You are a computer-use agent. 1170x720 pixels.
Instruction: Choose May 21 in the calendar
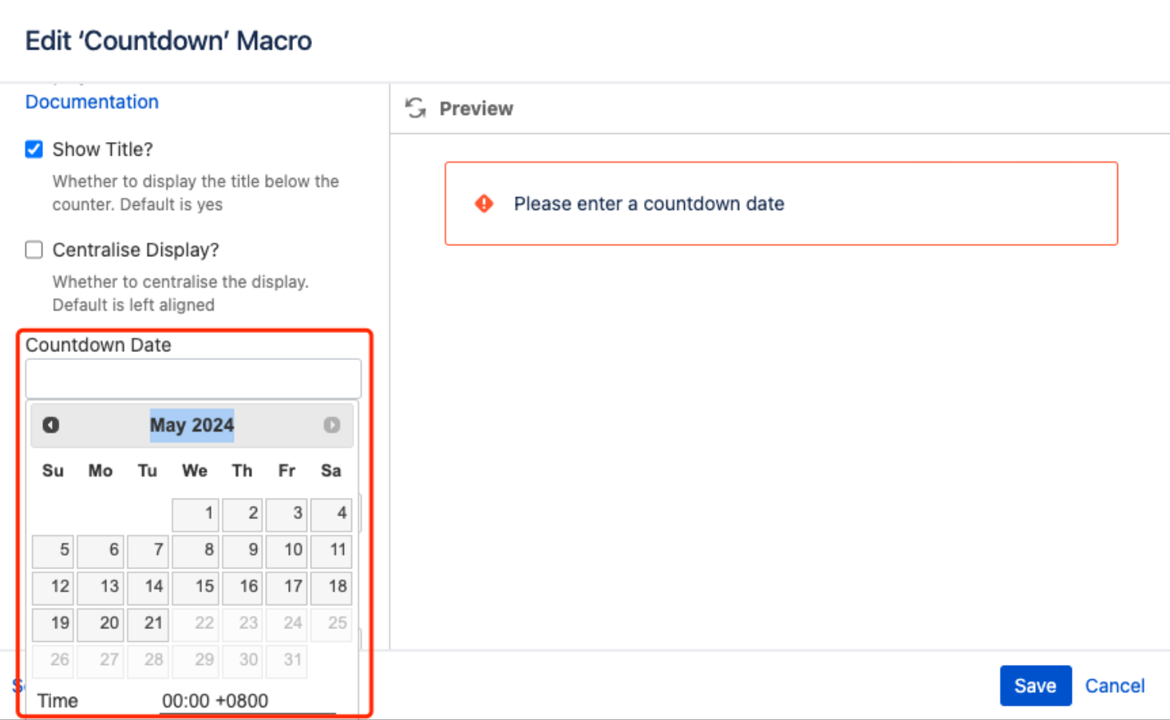(x=148, y=623)
